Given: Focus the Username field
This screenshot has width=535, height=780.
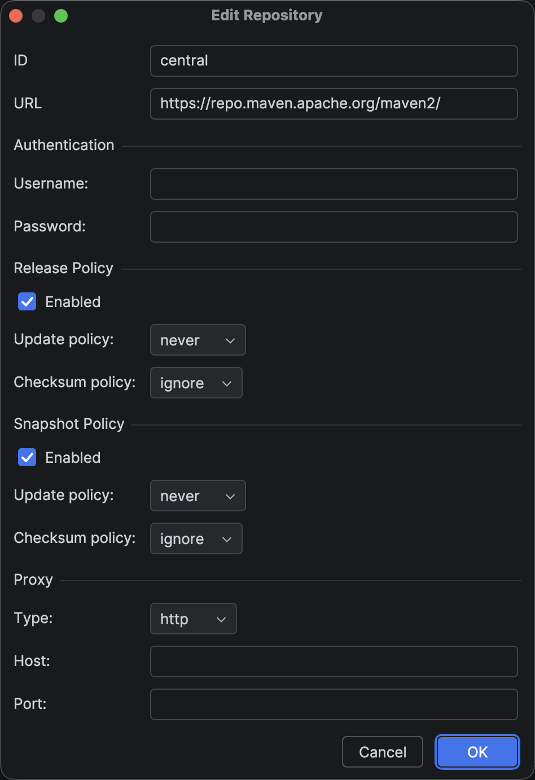Looking at the screenshot, I should pos(334,184).
